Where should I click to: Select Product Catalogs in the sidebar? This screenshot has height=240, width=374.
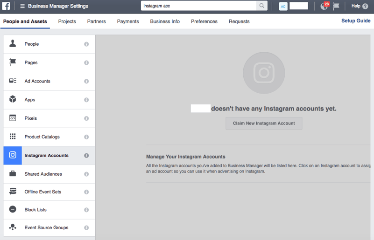click(49, 137)
